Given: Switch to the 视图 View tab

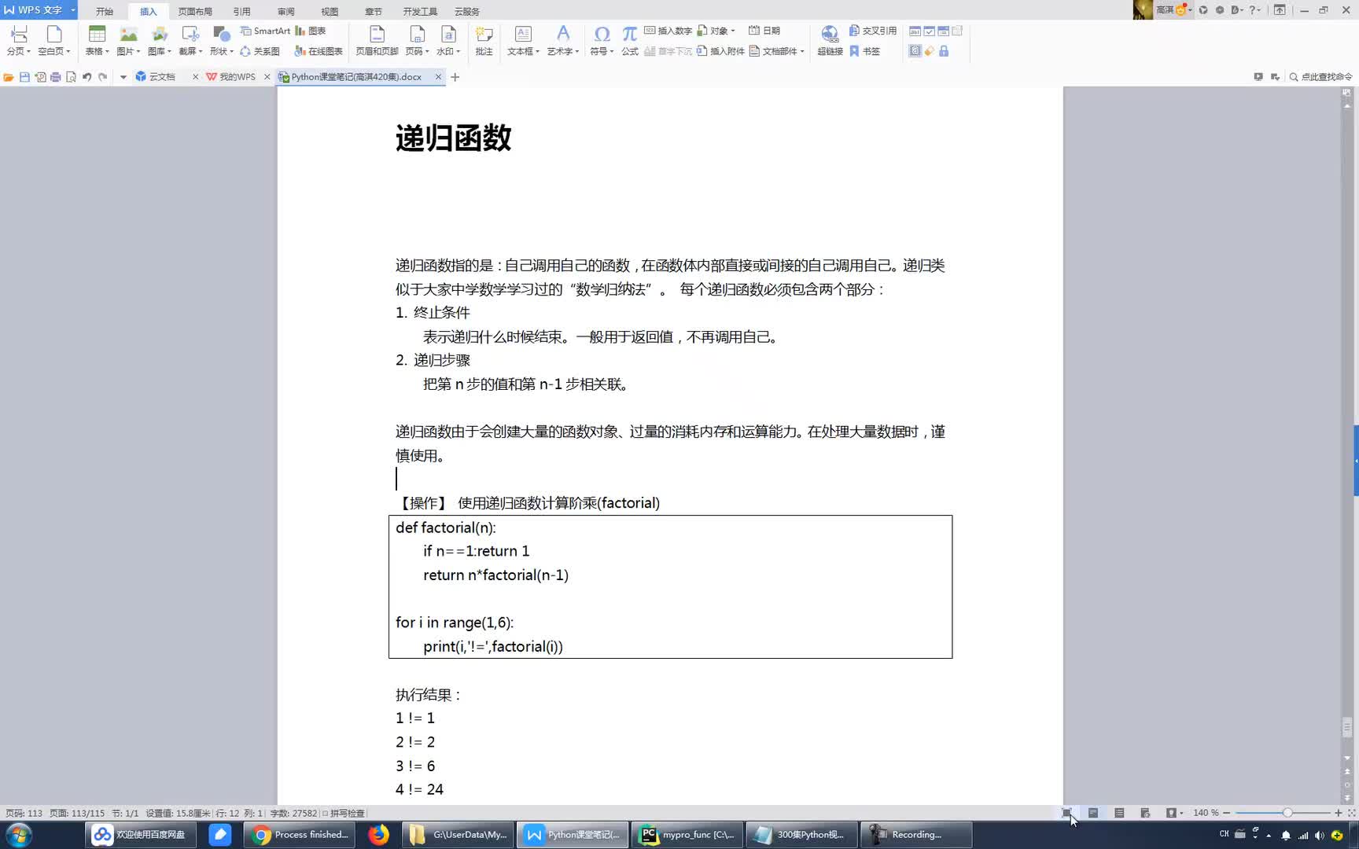Looking at the screenshot, I should coord(330,12).
